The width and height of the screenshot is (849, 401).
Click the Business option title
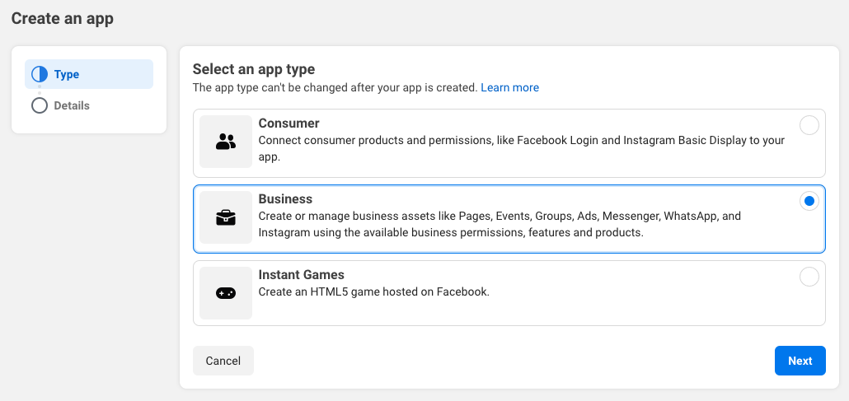(x=285, y=199)
